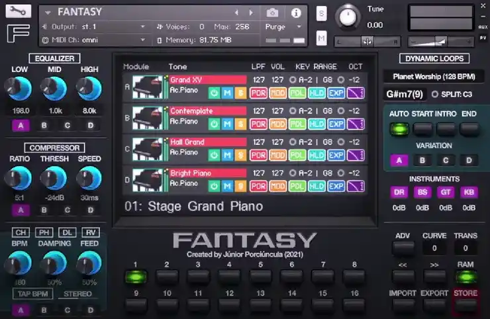The image size is (490, 319).
Task: Open the instrument info icon
Action: point(296,13)
